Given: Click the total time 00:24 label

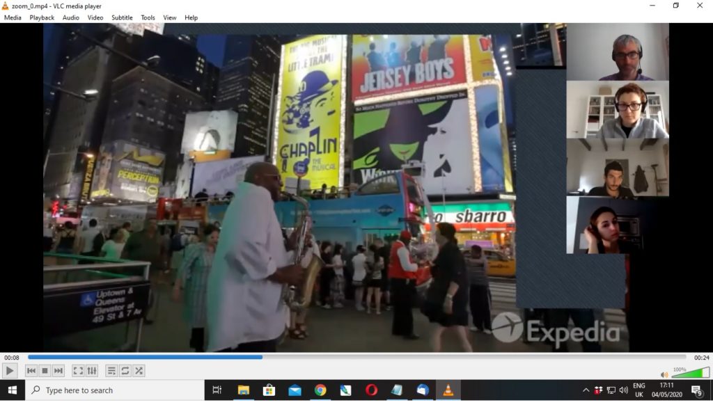Looking at the screenshot, I should [701, 358].
